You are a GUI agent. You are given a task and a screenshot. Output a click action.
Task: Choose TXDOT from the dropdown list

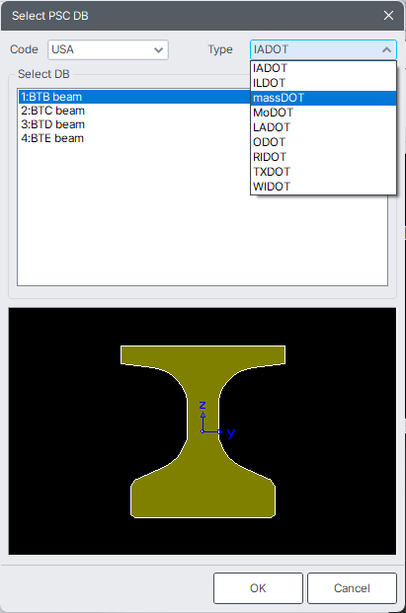(323, 172)
